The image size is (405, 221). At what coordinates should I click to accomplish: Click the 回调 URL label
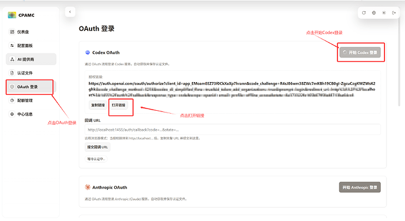click(x=93, y=121)
